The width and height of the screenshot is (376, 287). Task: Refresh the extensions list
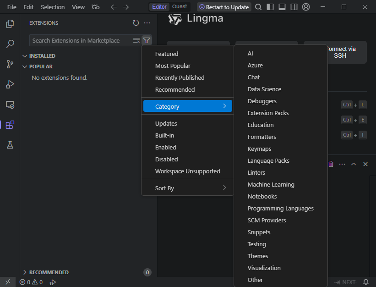pyautogui.click(x=136, y=23)
